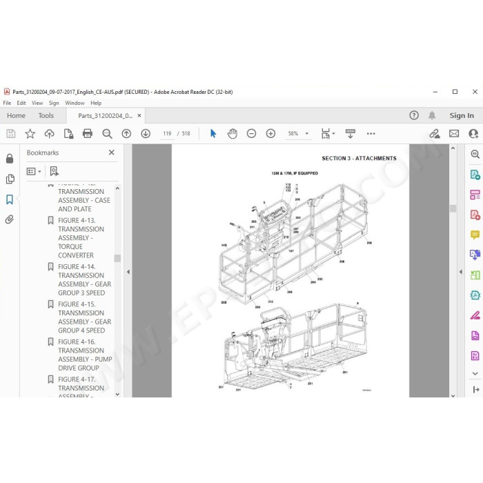Open bookmark Figure 4-16 Pump Drive Group
Image resolution: width=483 pixels, height=483 pixels.
[85, 355]
